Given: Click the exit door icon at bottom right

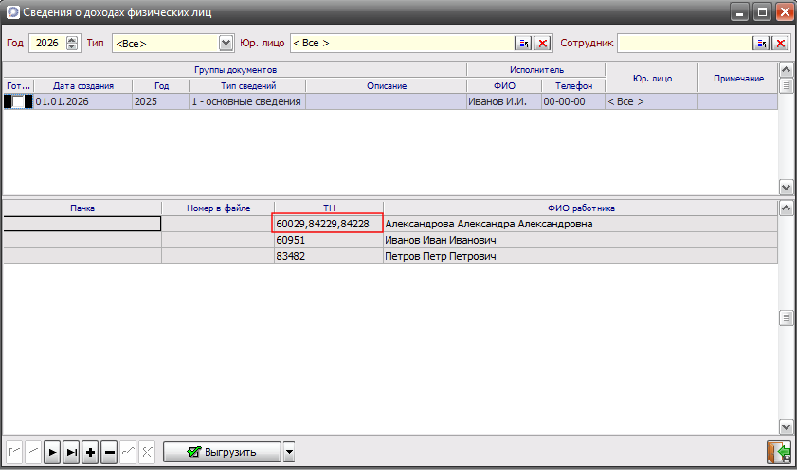Looking at the screenshot, I should click(x=779, y=452).
